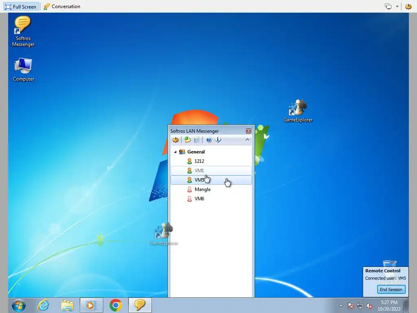
Task: Select user VM5 in the list
Action: tap(211, 180)
